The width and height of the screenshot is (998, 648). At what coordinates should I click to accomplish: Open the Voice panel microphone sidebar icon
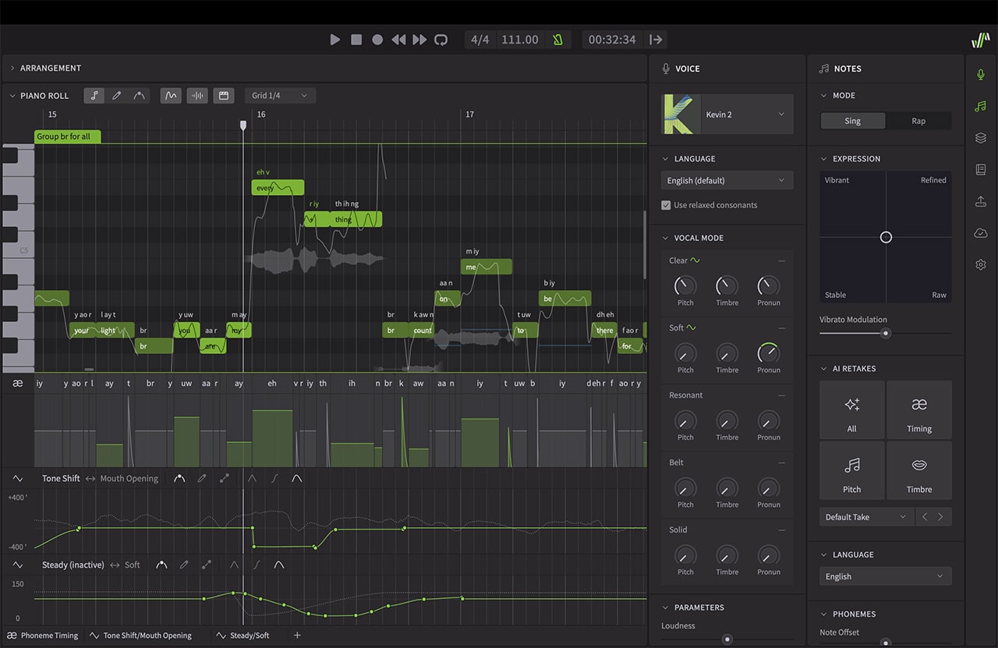click(x=981, y=74)
